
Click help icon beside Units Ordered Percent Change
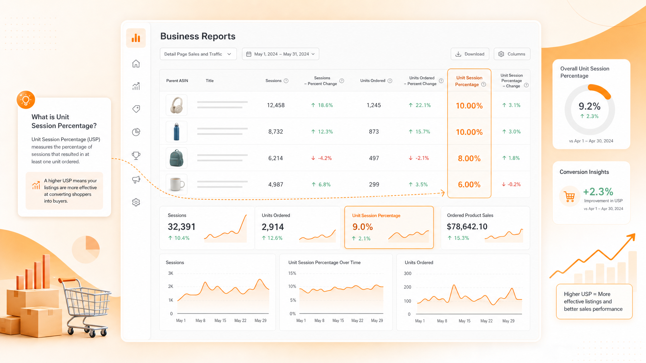[x=441, y=81]
